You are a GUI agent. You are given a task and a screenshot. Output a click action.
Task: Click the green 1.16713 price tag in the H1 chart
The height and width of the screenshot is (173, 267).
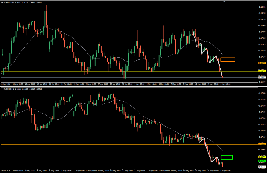click(x=262, y=161)
